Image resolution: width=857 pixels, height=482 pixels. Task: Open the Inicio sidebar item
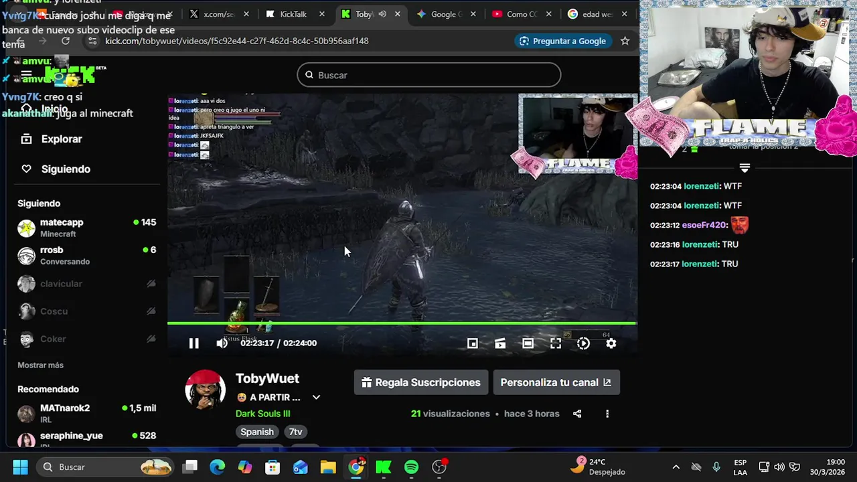(x=44, y=109)
